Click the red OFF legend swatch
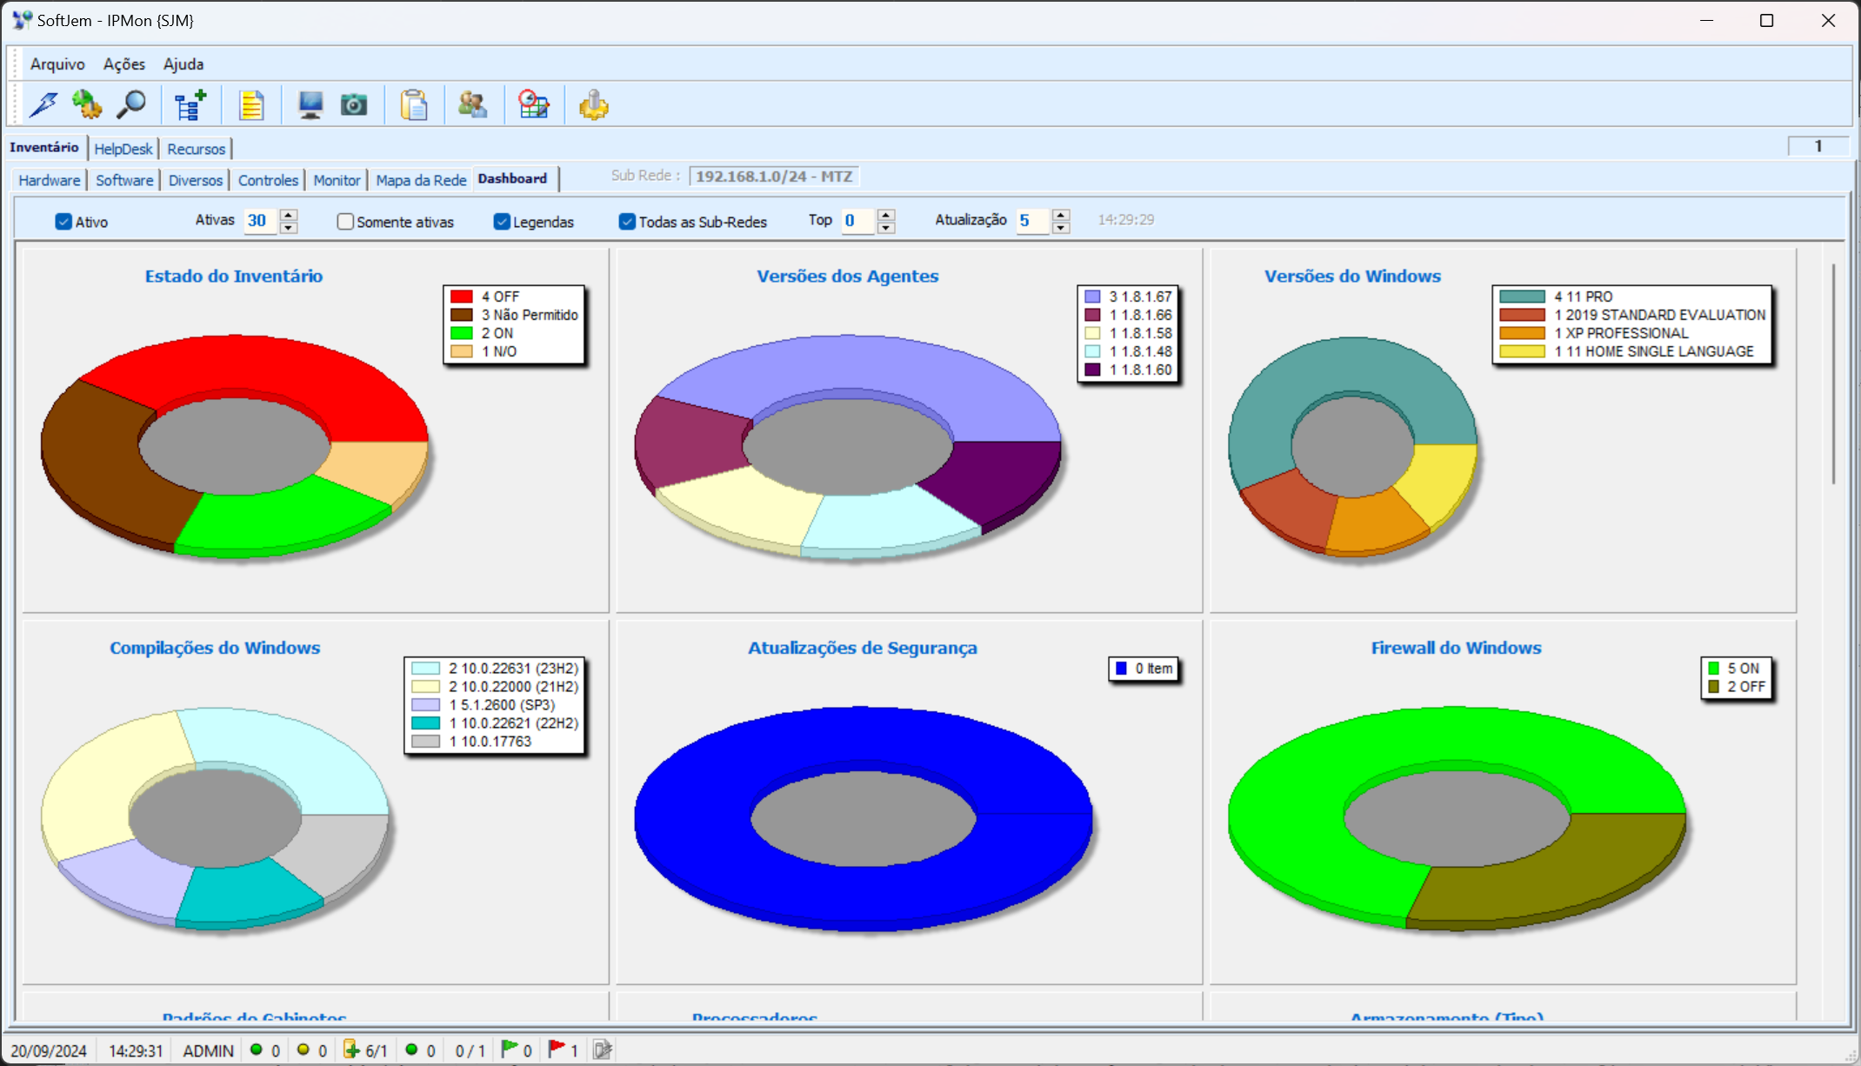 (x=462, y=296)
